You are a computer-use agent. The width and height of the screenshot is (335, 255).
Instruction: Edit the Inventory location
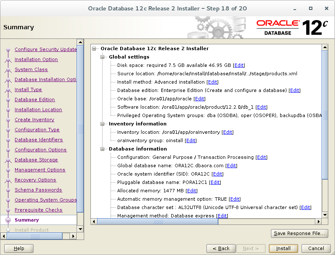click(227, 132)
